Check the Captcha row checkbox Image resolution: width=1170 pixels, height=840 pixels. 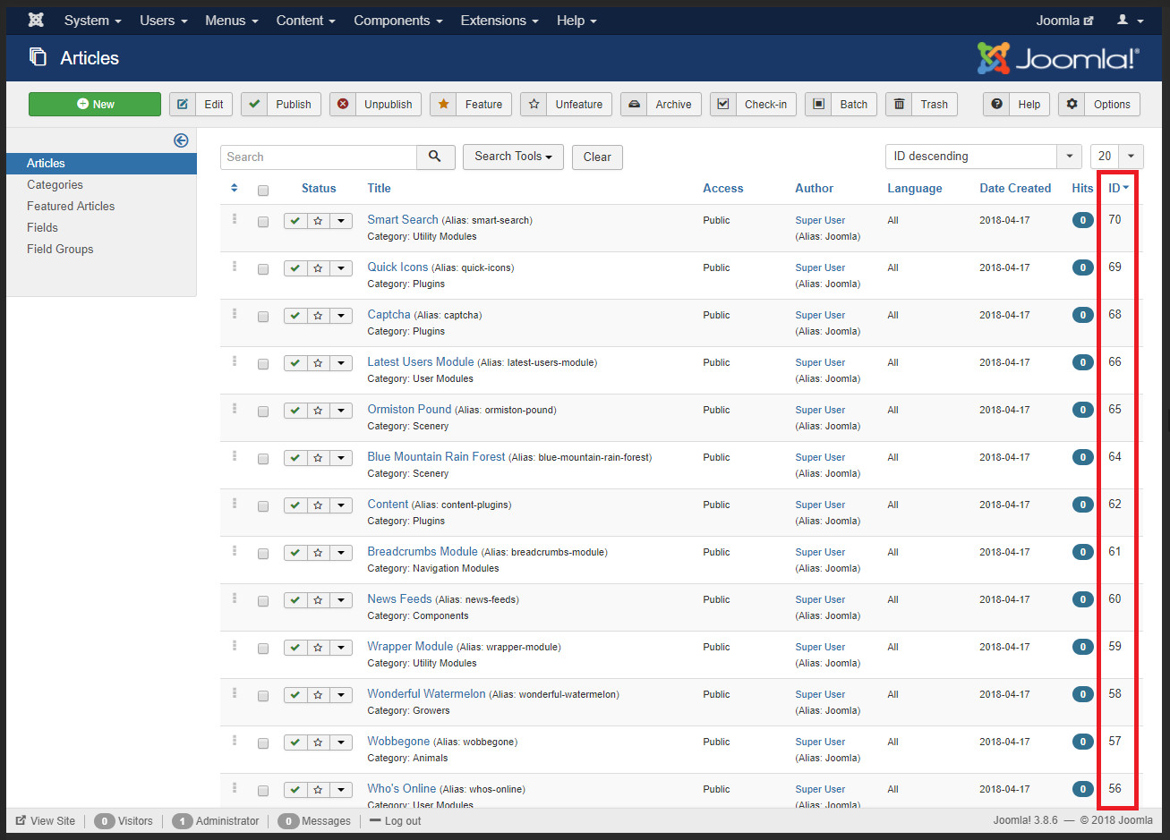click(x=263, y=317)
